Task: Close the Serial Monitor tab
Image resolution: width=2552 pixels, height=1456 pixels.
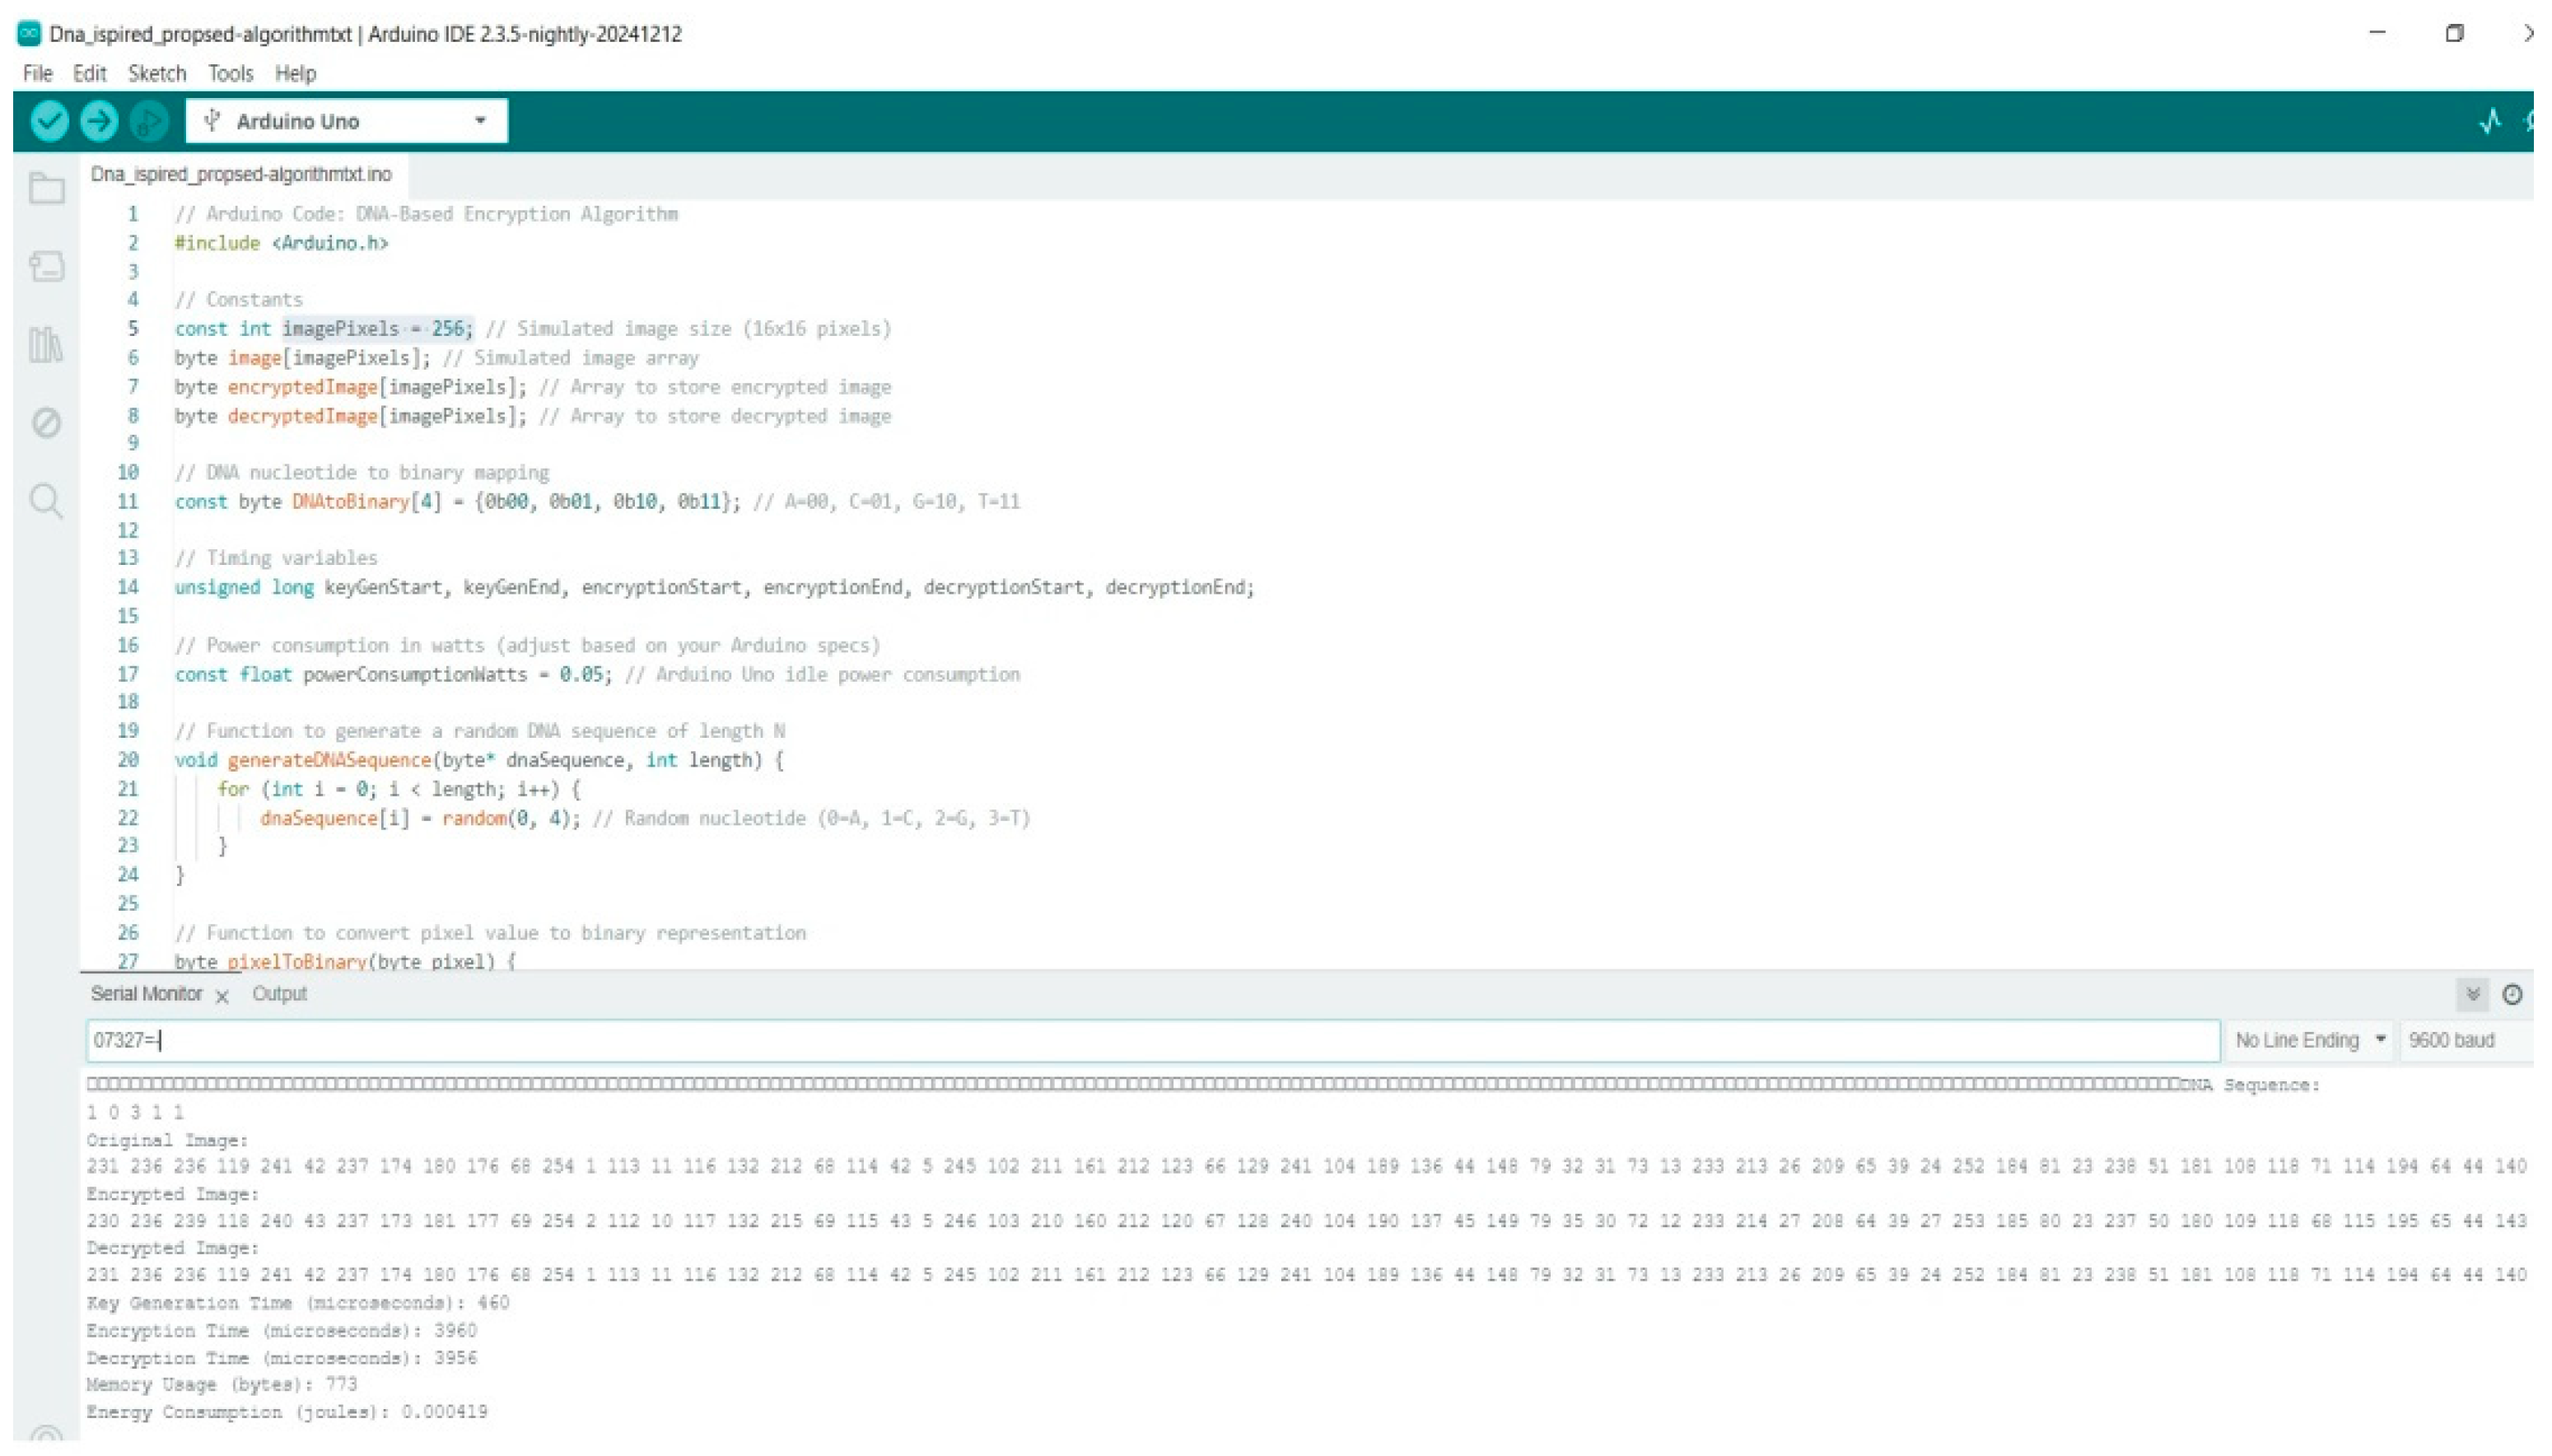Action: click(x=222, y=996)
